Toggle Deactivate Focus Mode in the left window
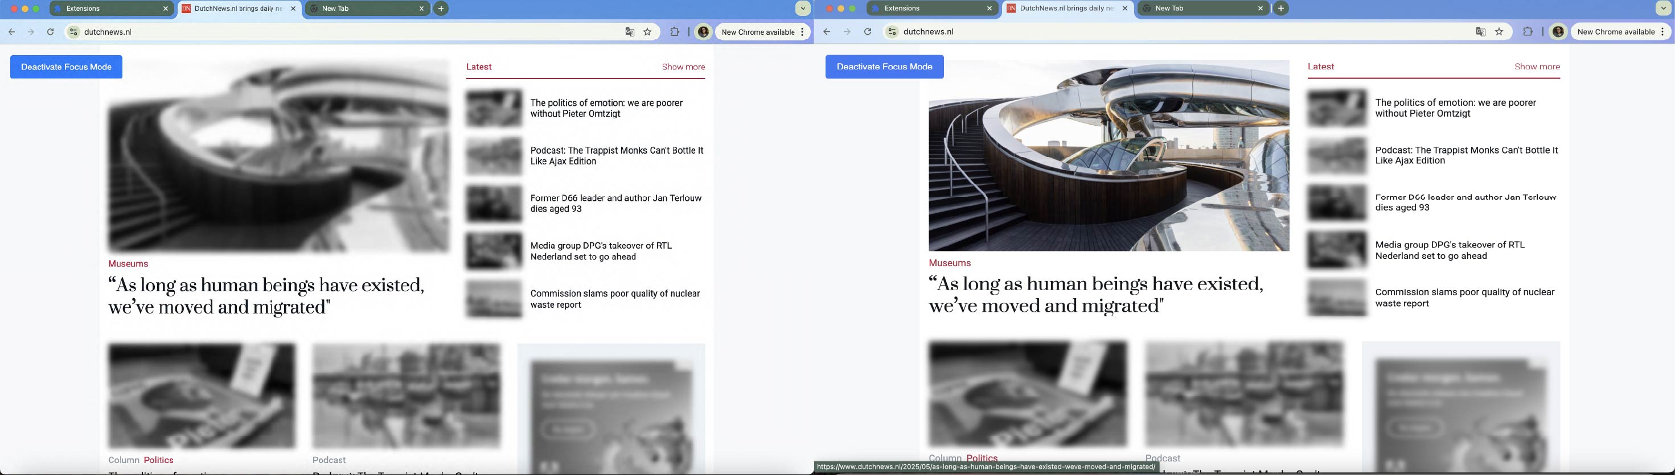The image size is (1675, 475). tap(66, 67)
